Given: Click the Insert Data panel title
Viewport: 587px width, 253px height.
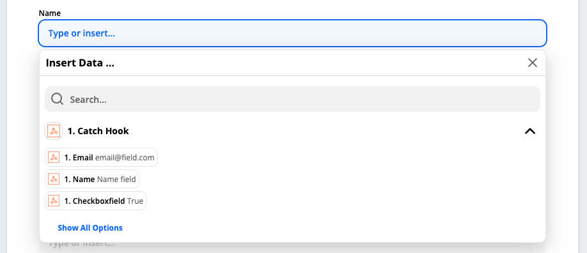Looking at the screenshot, I should (x=80, y=63).
